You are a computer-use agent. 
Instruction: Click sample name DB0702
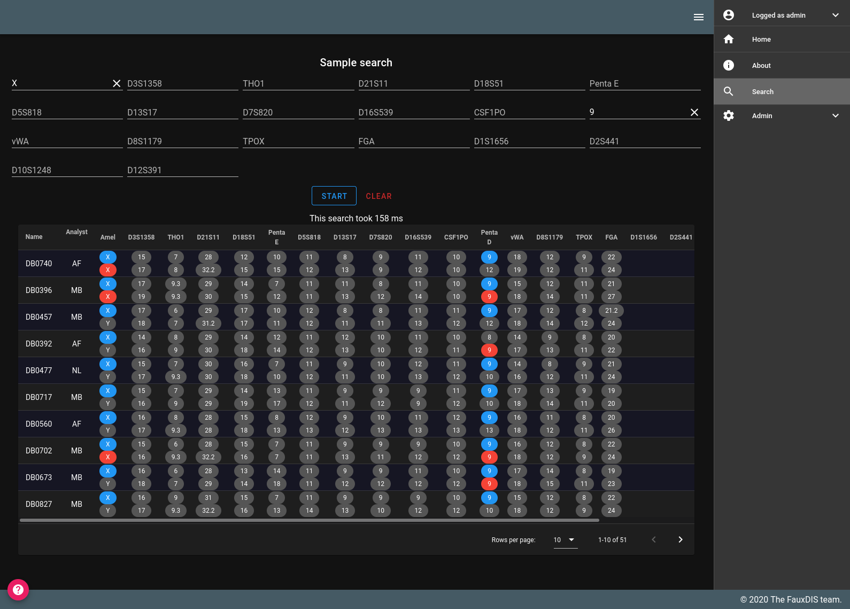39,451
